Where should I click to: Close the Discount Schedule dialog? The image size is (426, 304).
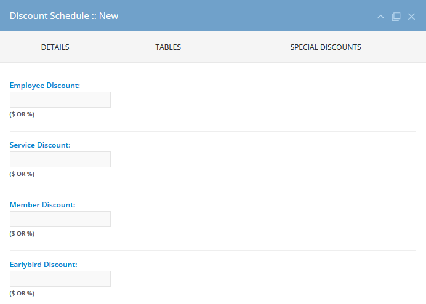pos(411,17)
